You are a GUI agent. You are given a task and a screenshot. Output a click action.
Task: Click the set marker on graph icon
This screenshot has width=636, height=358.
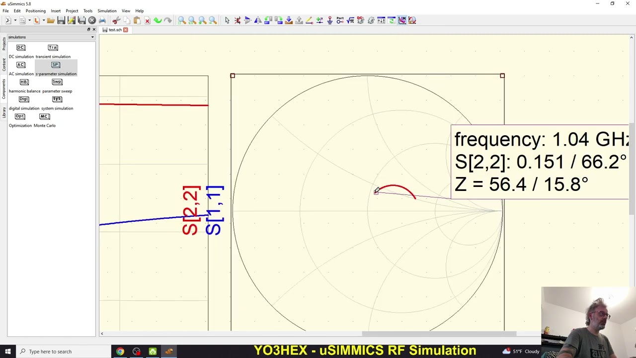402,20
